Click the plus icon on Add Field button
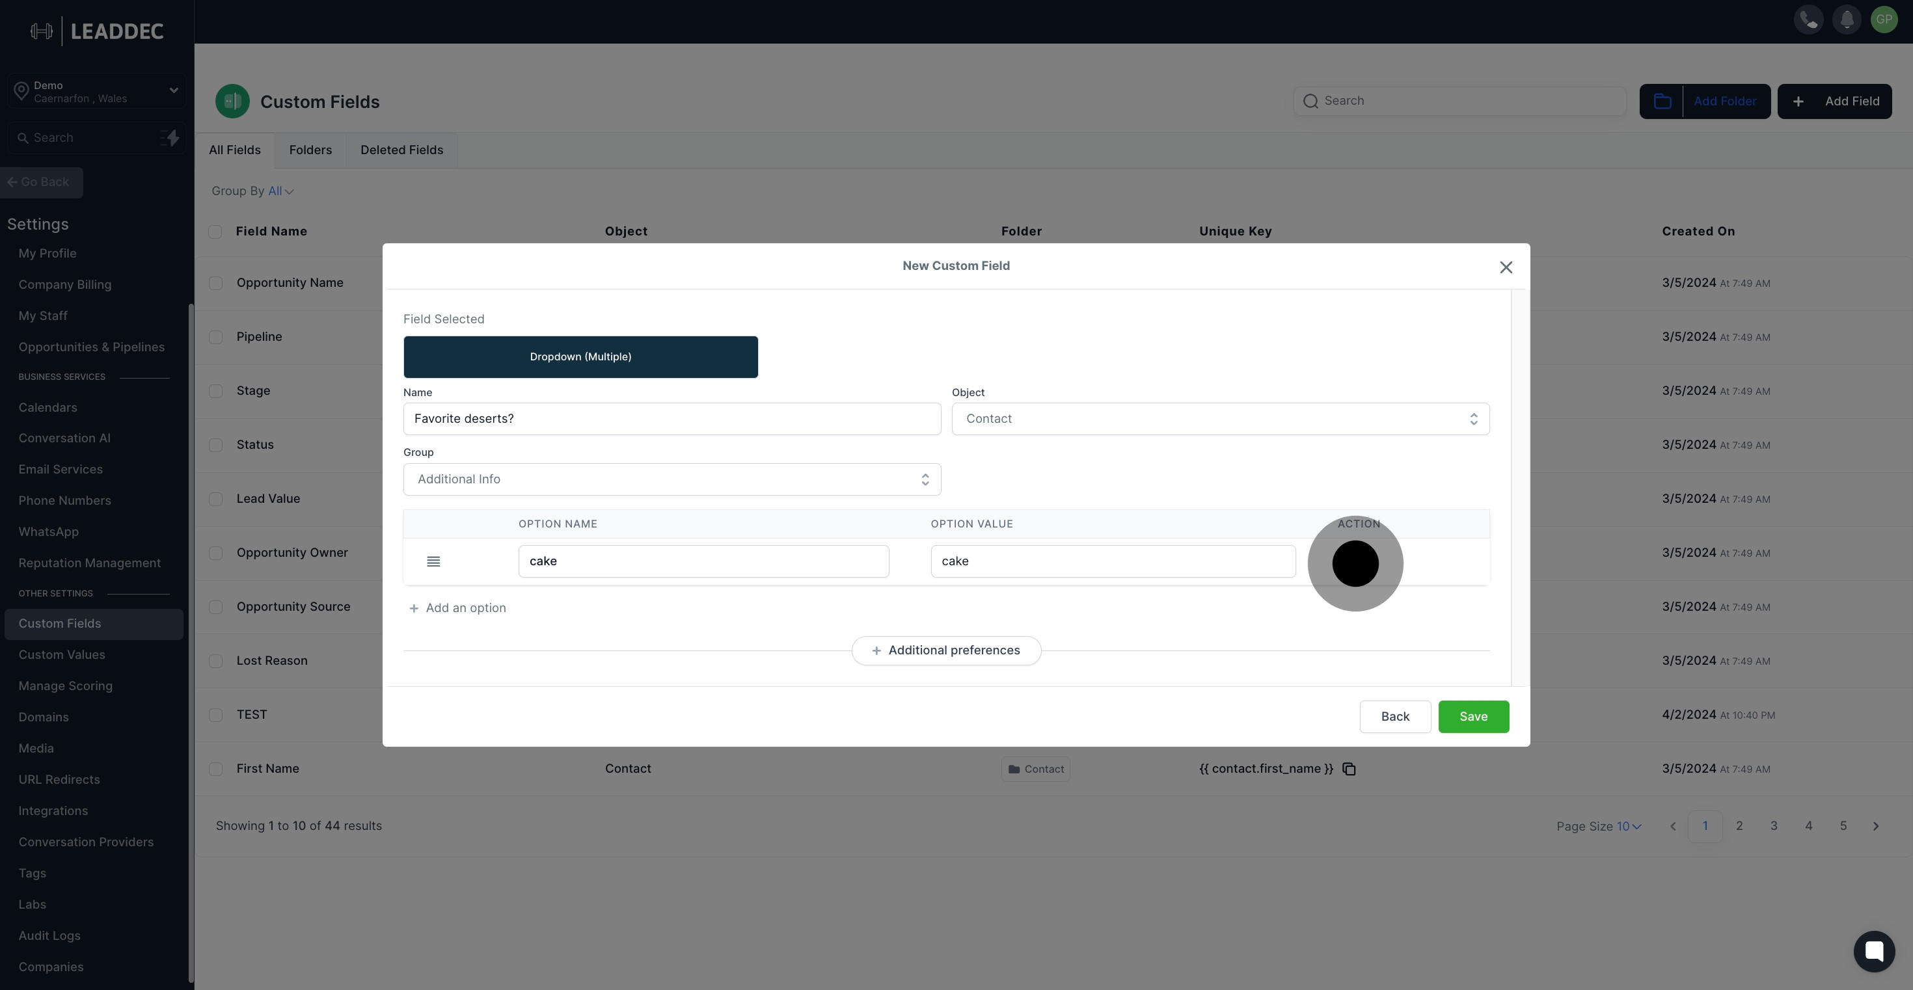Viewport: 1913px width, 990px height. click(1798, 101)
